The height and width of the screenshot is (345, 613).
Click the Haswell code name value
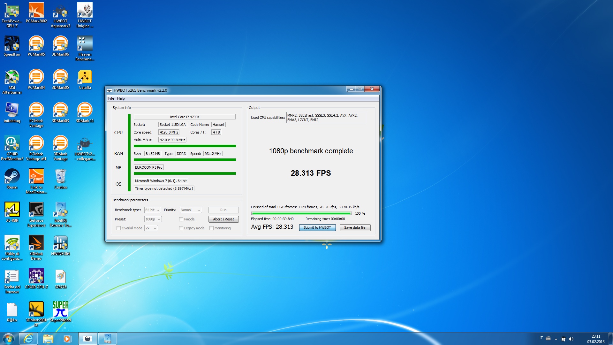point(218,125)
